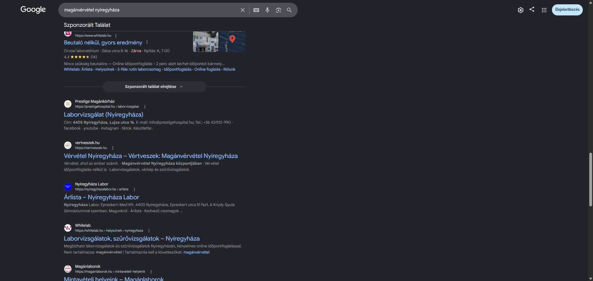Open the on-screen keyboard input tool
Viewport: 593px width, 281px height.
(256, 10)
